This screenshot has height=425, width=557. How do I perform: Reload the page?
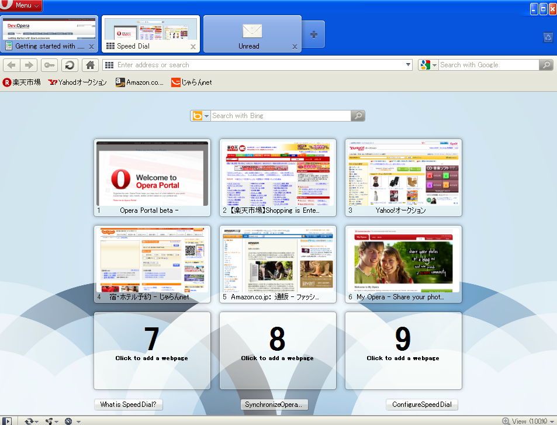click(x=70, y=65)
